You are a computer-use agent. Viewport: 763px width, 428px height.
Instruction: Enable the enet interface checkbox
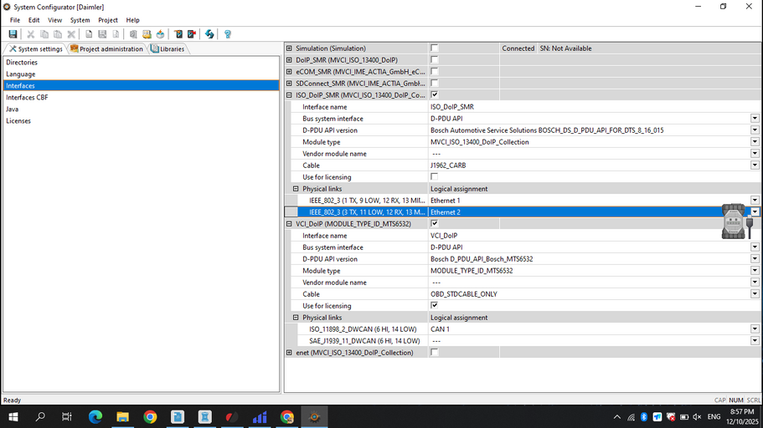click(434, 352)
